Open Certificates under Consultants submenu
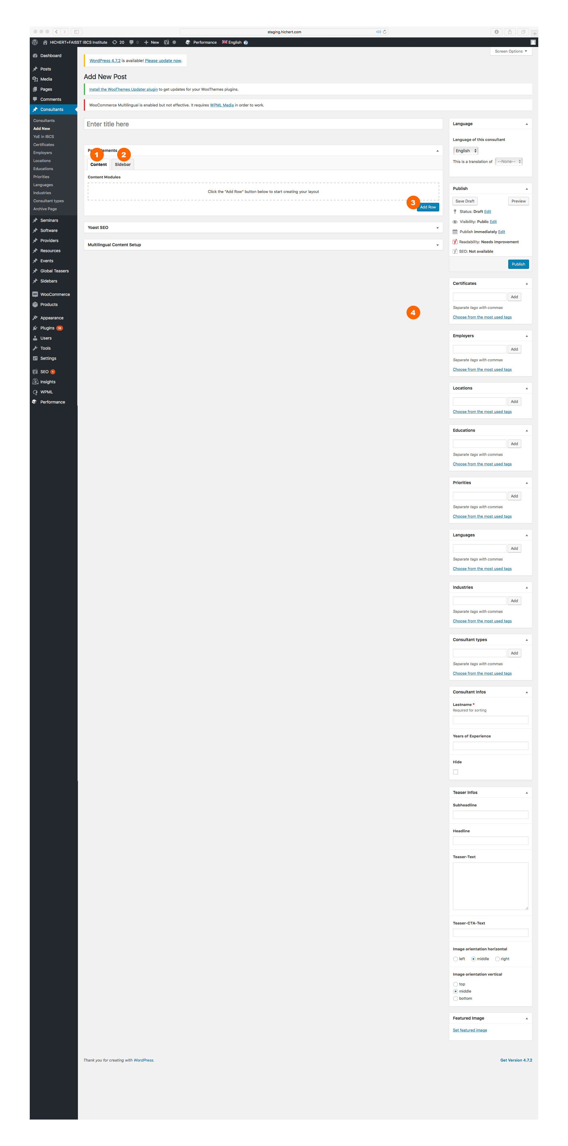The image size is (568, 1146). 44,145
